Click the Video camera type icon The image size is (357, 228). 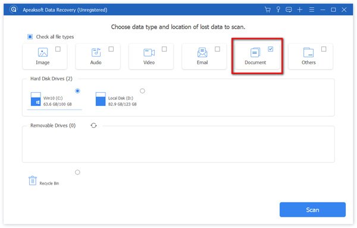(149, 52)
